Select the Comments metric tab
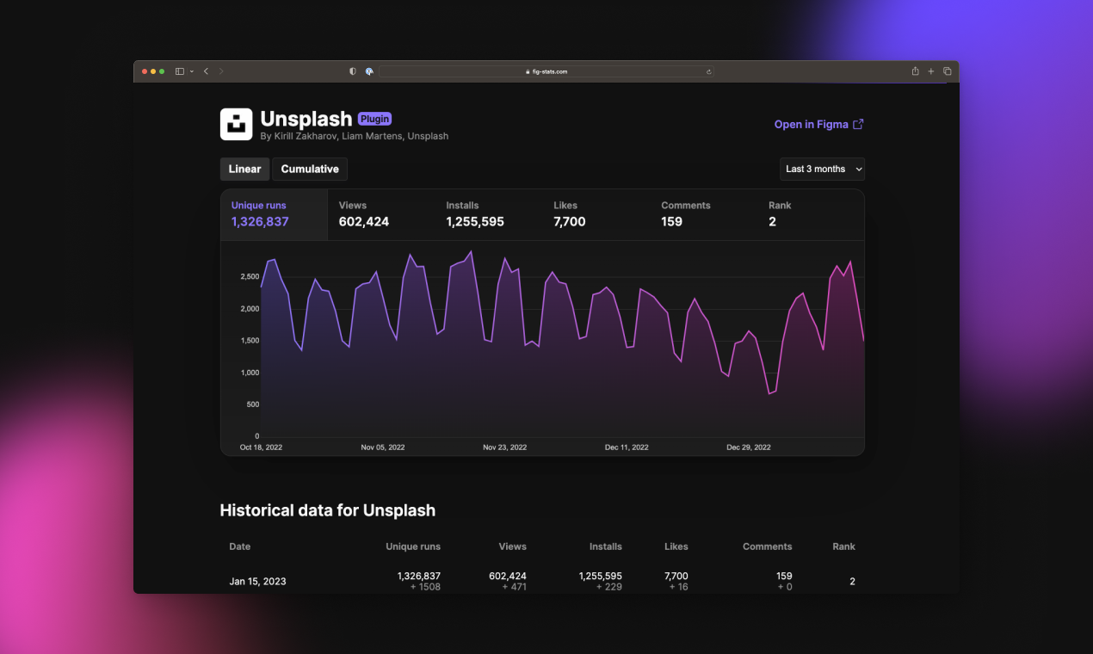Viewport: 1093px width, 654px height. [704, 214]
